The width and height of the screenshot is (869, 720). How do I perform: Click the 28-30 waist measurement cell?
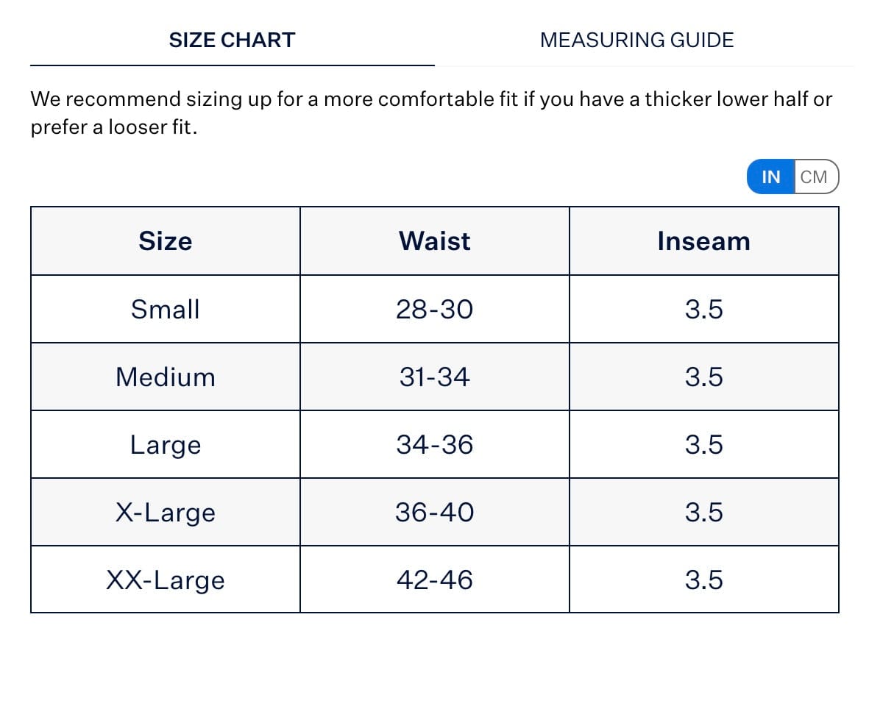point(434,310)
